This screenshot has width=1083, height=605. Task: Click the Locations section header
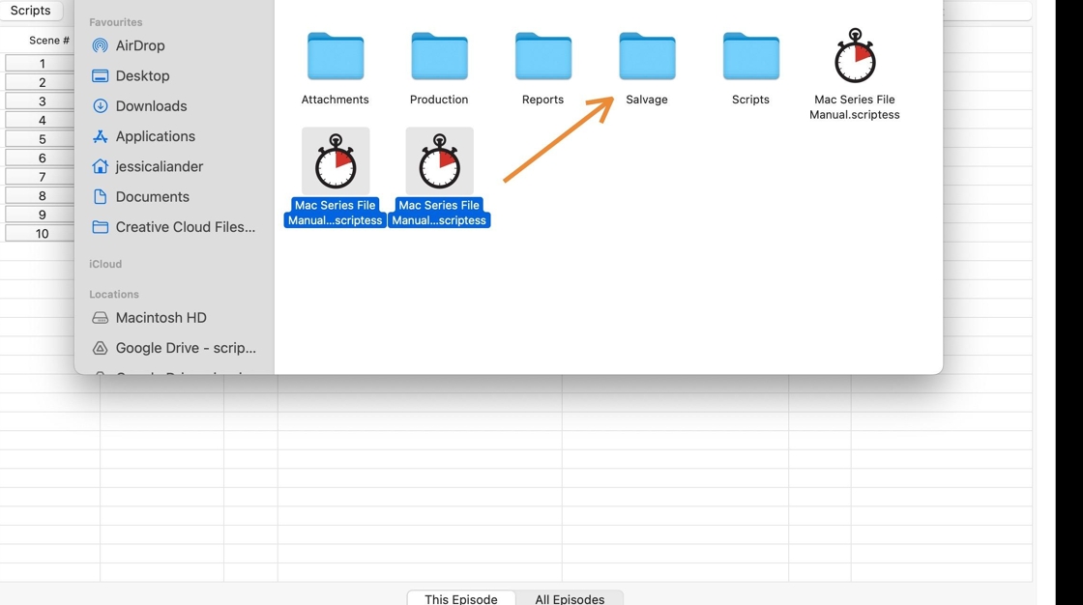point(114,294)
